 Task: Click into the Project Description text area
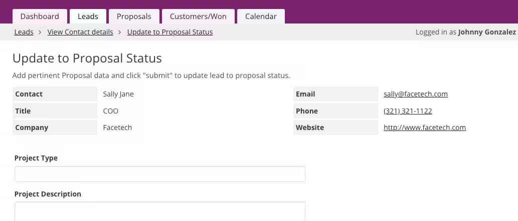coord(159,211)
